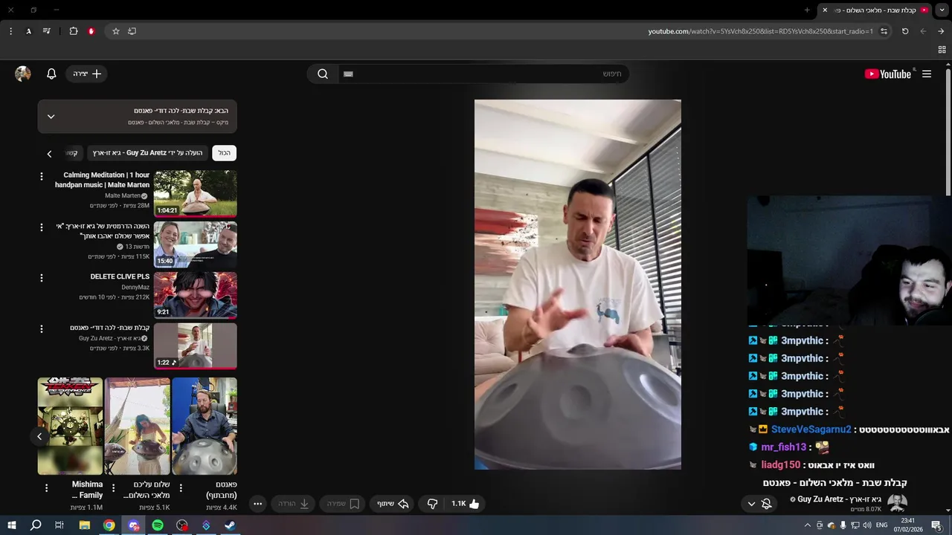This screenshot has height=535, width=952.
Task: Open options menu for DELETE CLIVE PLS
Action: tap(42, 278)
